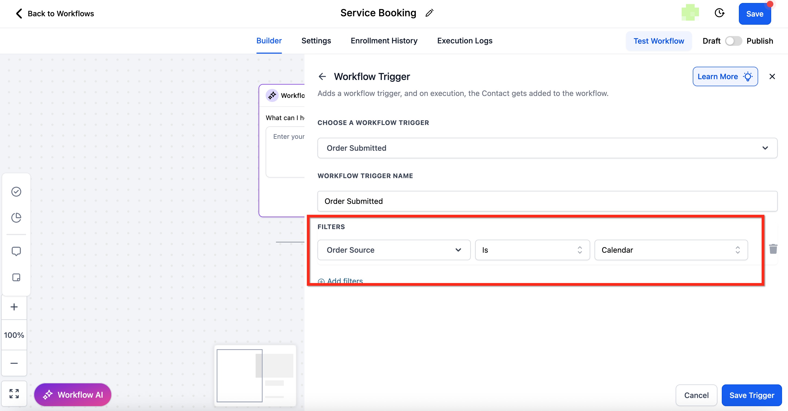This screenshot has height=411, width=788.
Task: Change the Calendar filter value selector
Action: [x=671, y=250]
